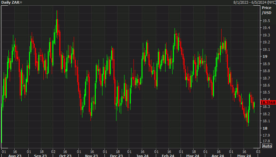Click the 18 date tick above Mar 24
The height and width of the screenshot is (157, 276).
click(x=194, y=152)
